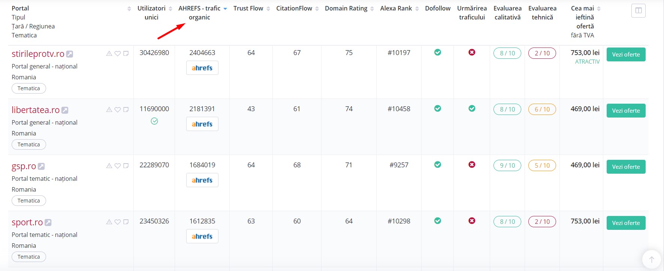The width and height of the screenshot is (664, 271).
Task: Click ahrefs logo for gsp.ro
Action: 202,180
